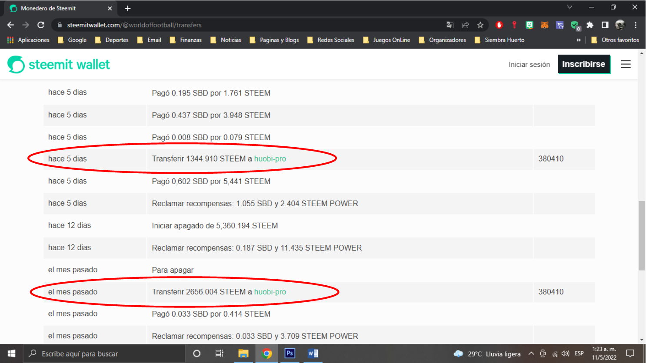Viewport: 646px width, 363px height.
Task: Click the steemit wallet logo
Action: click(59, 64)
